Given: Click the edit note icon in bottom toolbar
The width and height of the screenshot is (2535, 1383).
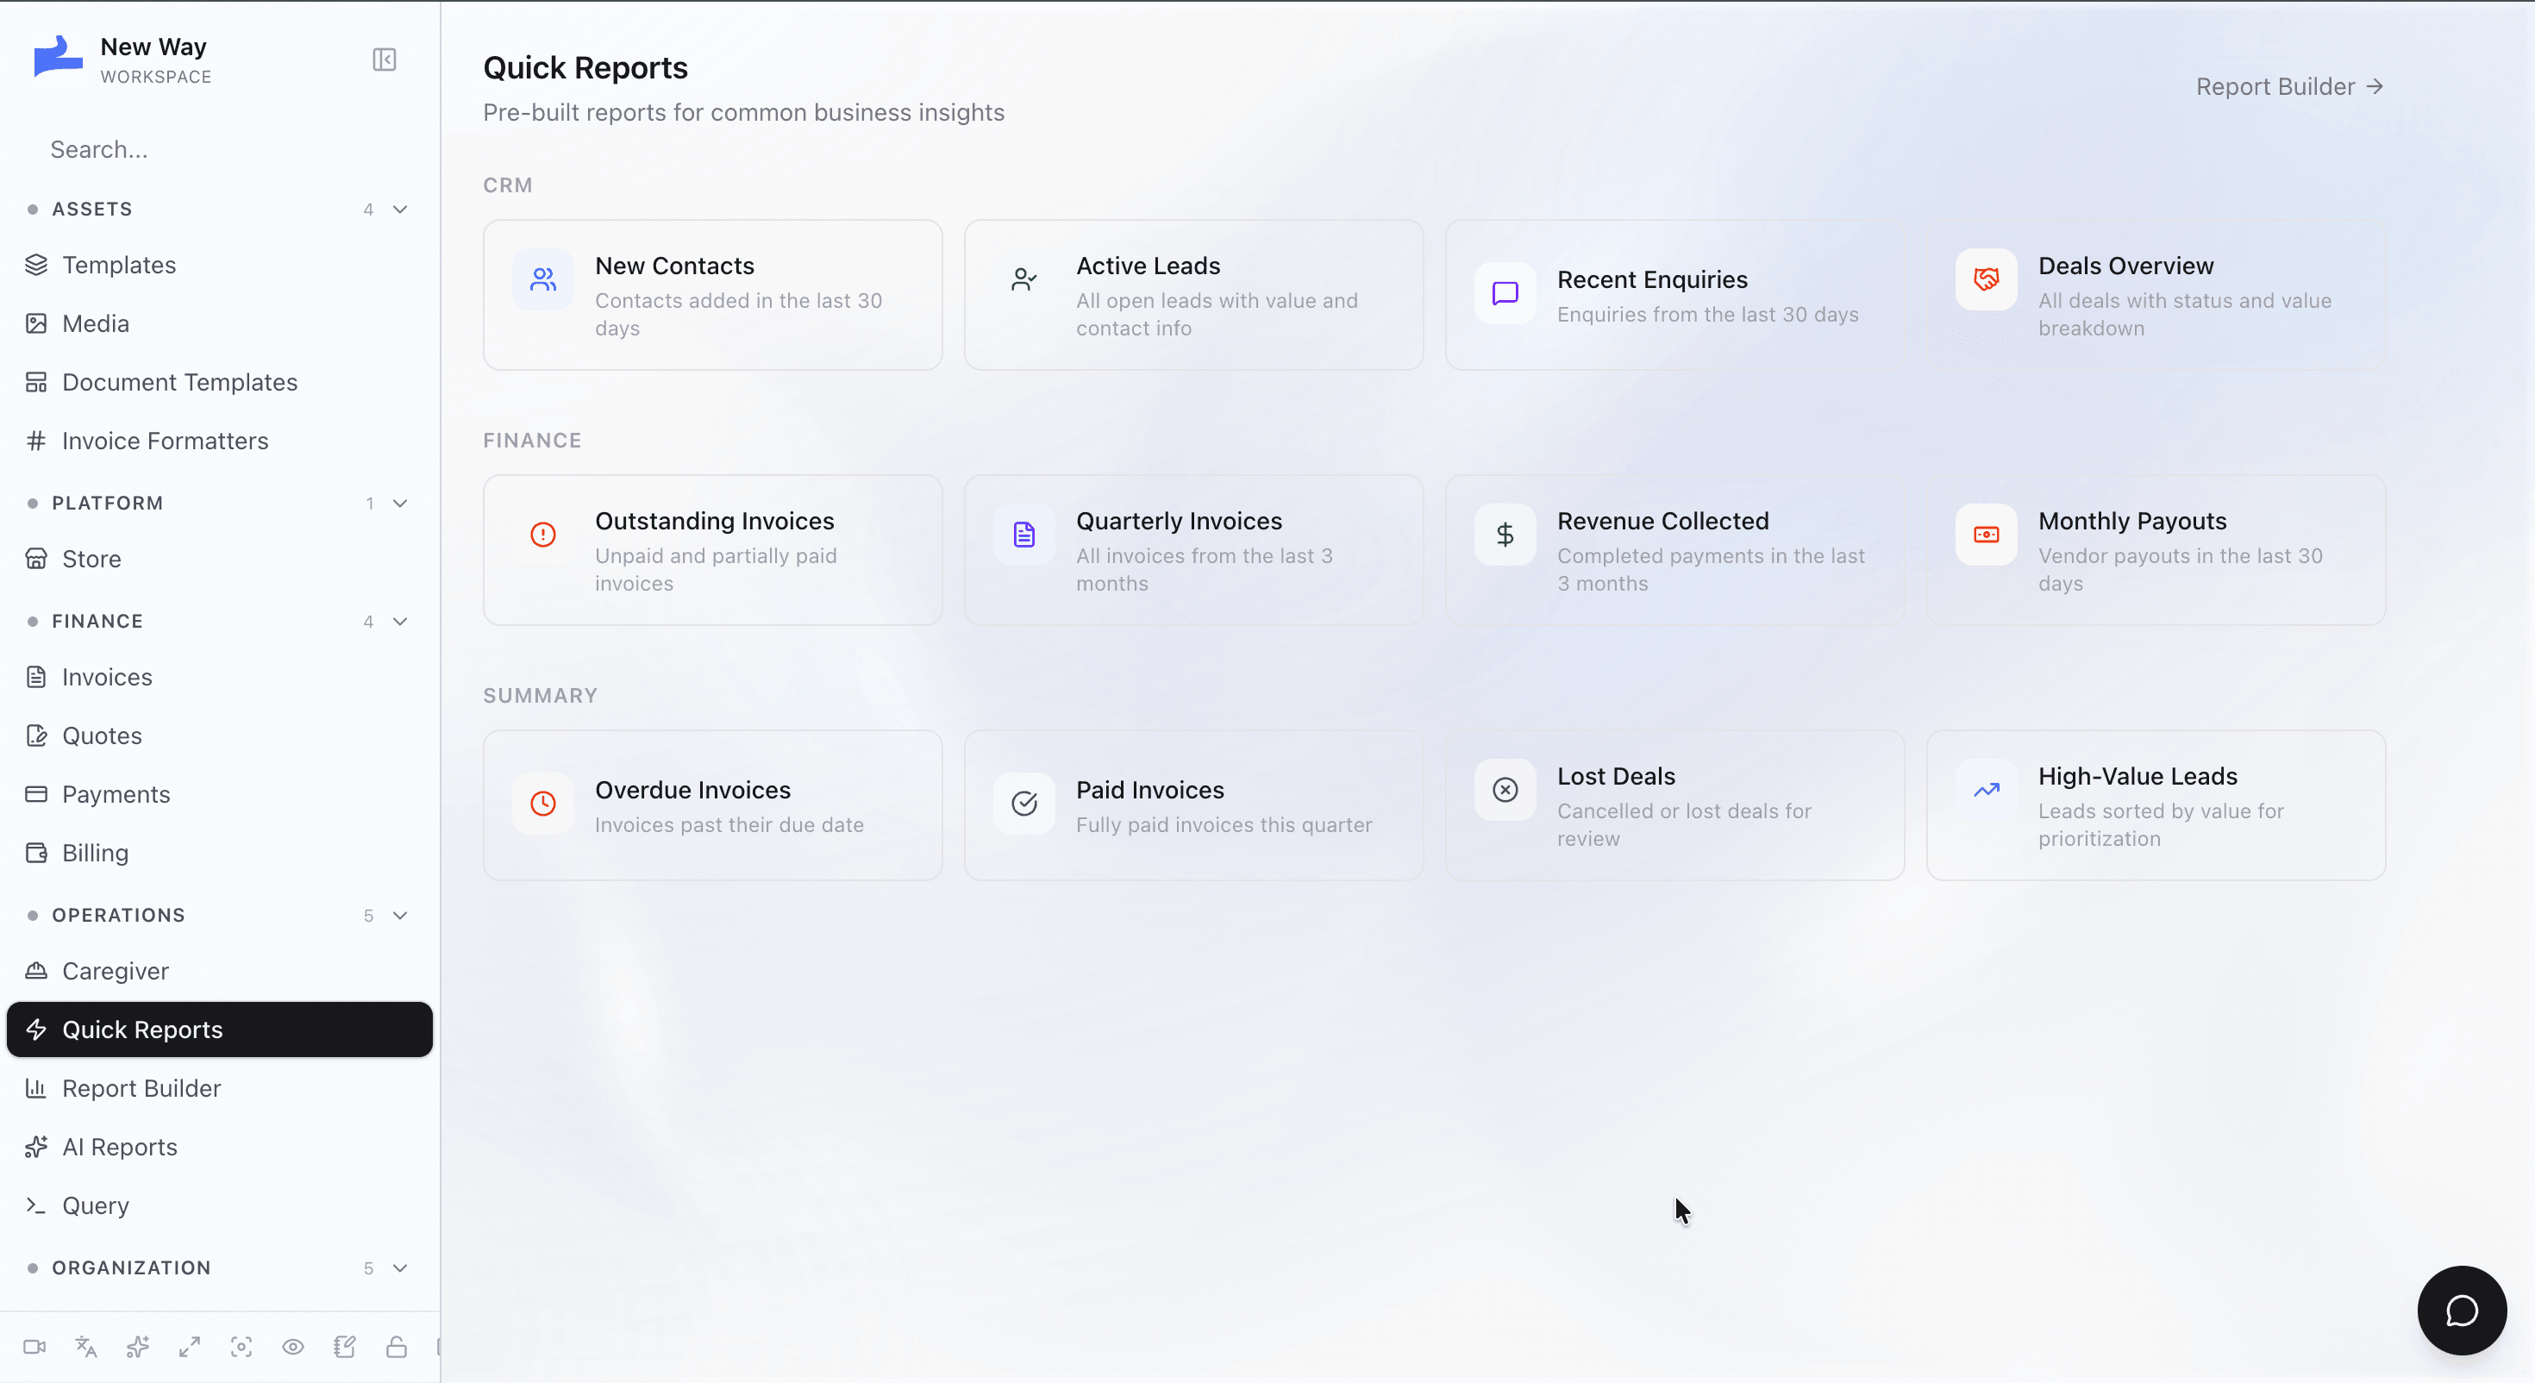Looking at the screenshot, I should (344, 1348).
